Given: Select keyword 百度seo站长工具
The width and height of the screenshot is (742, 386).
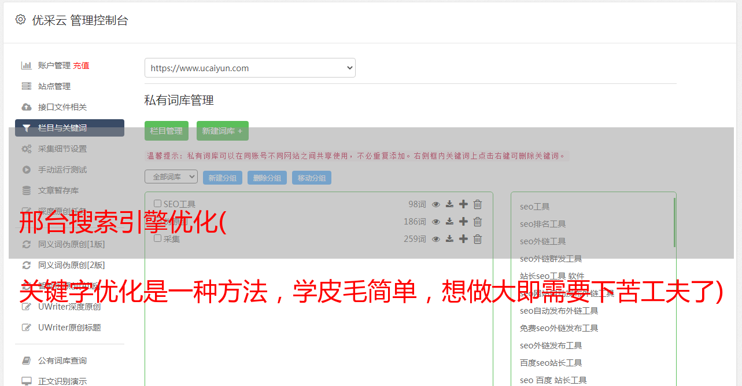Looking at the screenshot, I should [x=551, y=363].
